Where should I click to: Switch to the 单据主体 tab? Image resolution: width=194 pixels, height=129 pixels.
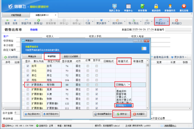[32, 56]
